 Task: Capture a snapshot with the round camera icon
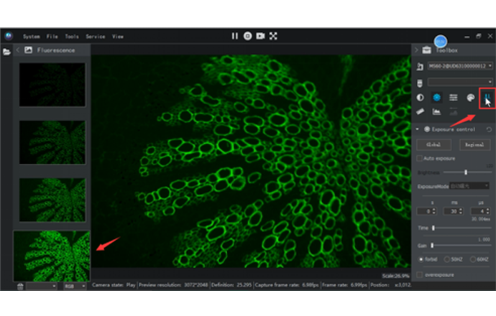(248, 36)
